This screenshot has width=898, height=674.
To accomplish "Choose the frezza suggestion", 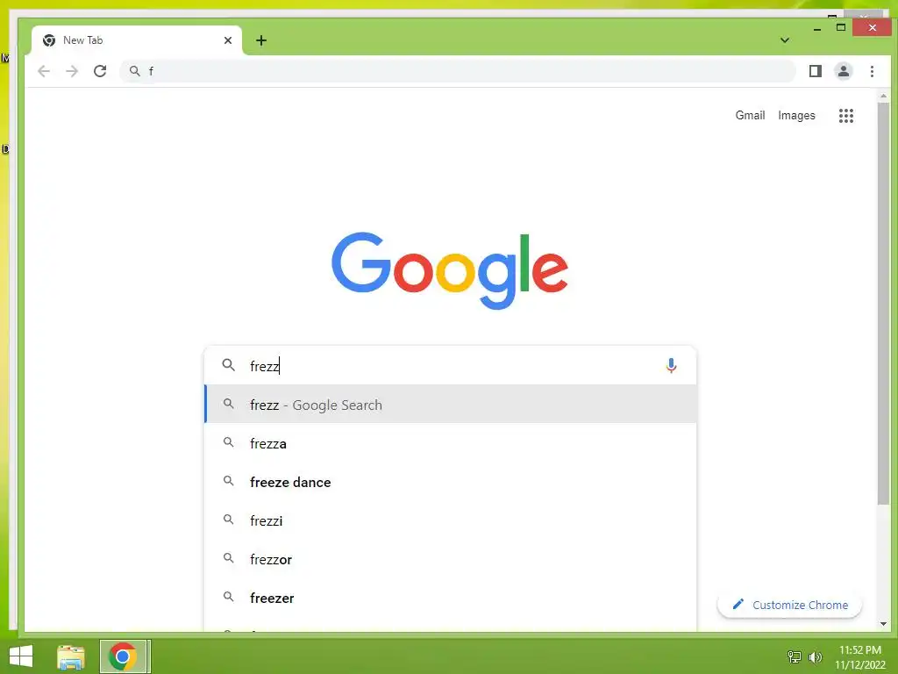I will coord(451,443).
